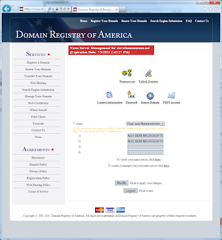Open Terms of Service under Agreements
The image size is (222, 240).
(38, 191)
